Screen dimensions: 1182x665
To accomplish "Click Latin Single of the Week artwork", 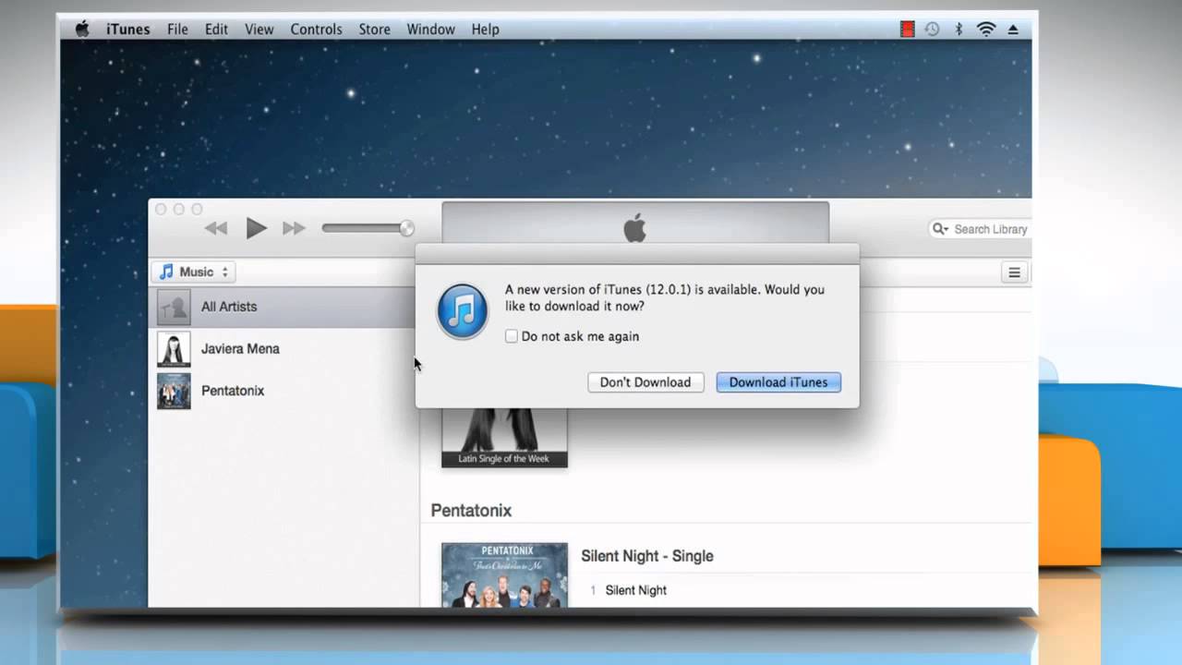I will coord(504,438).
